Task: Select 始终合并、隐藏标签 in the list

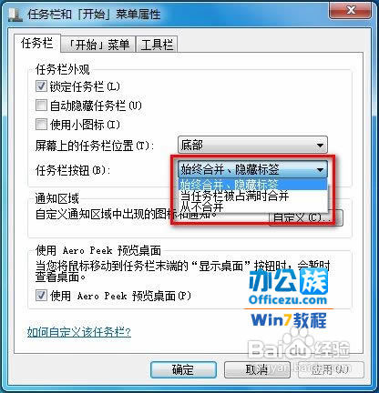Action: [x=252, y=184]
